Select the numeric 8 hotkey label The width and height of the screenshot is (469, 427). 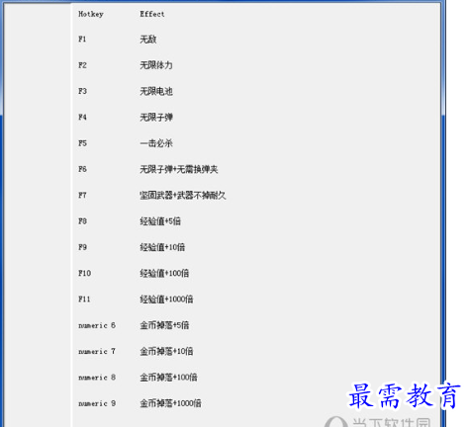tap(97, 378)
